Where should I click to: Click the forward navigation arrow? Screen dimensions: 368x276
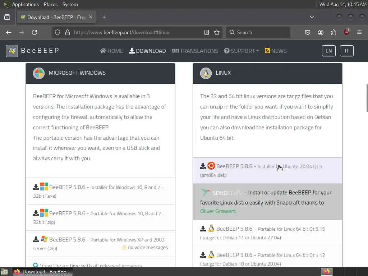[22, 32]
